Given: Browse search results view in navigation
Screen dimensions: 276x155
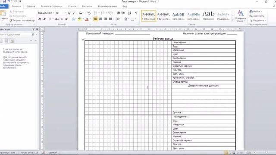Looking at the screenshot, I should point(12,41).
